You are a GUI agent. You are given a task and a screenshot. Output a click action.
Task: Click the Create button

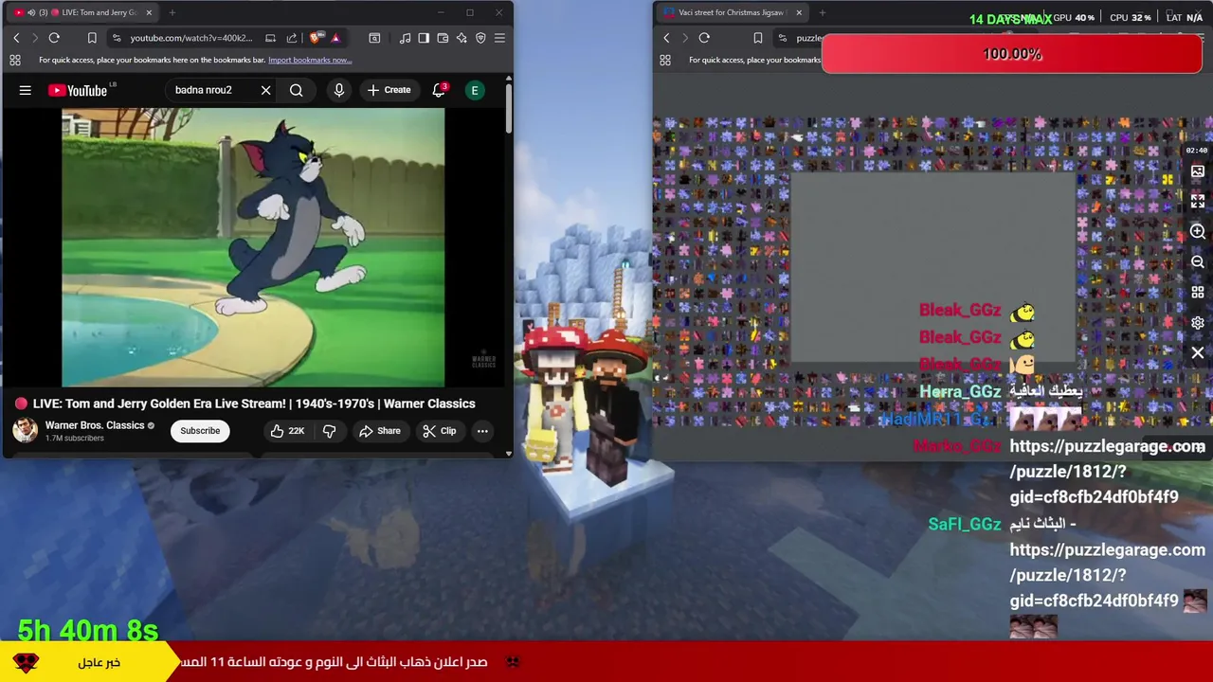(389, 91)
